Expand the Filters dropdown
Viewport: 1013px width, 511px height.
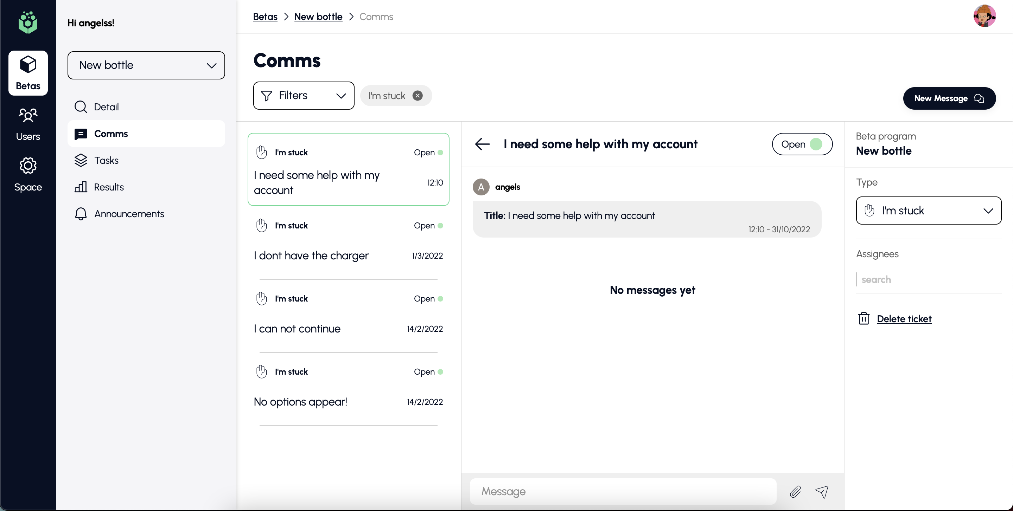[x=304, y=96]
